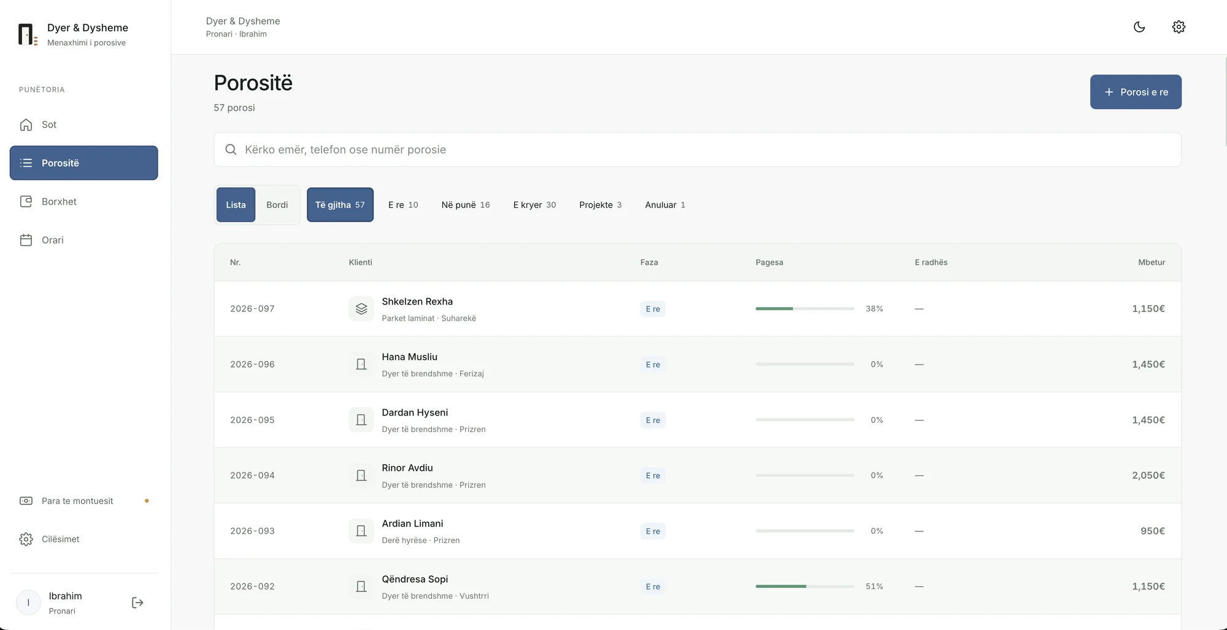Click Shkelzen Rexha's parquet layers icon

tap(361, 309)
